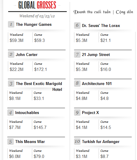Screen dimensions: 137x160
Task: Select the Doanh thu cuối tuần label
Action: 92,12
